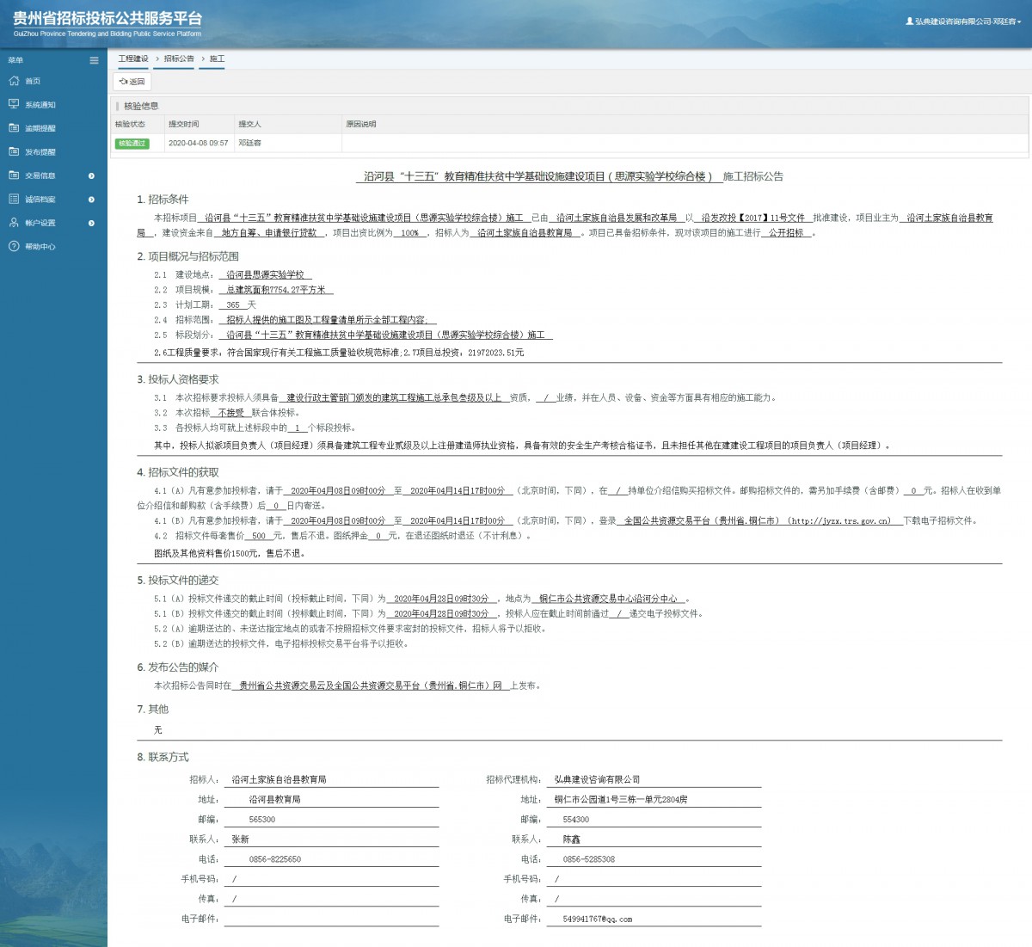The width and height of the screenshot is (1032, 947).
Task: Click the green 核验通过 status badge
Action: [132, 144]
